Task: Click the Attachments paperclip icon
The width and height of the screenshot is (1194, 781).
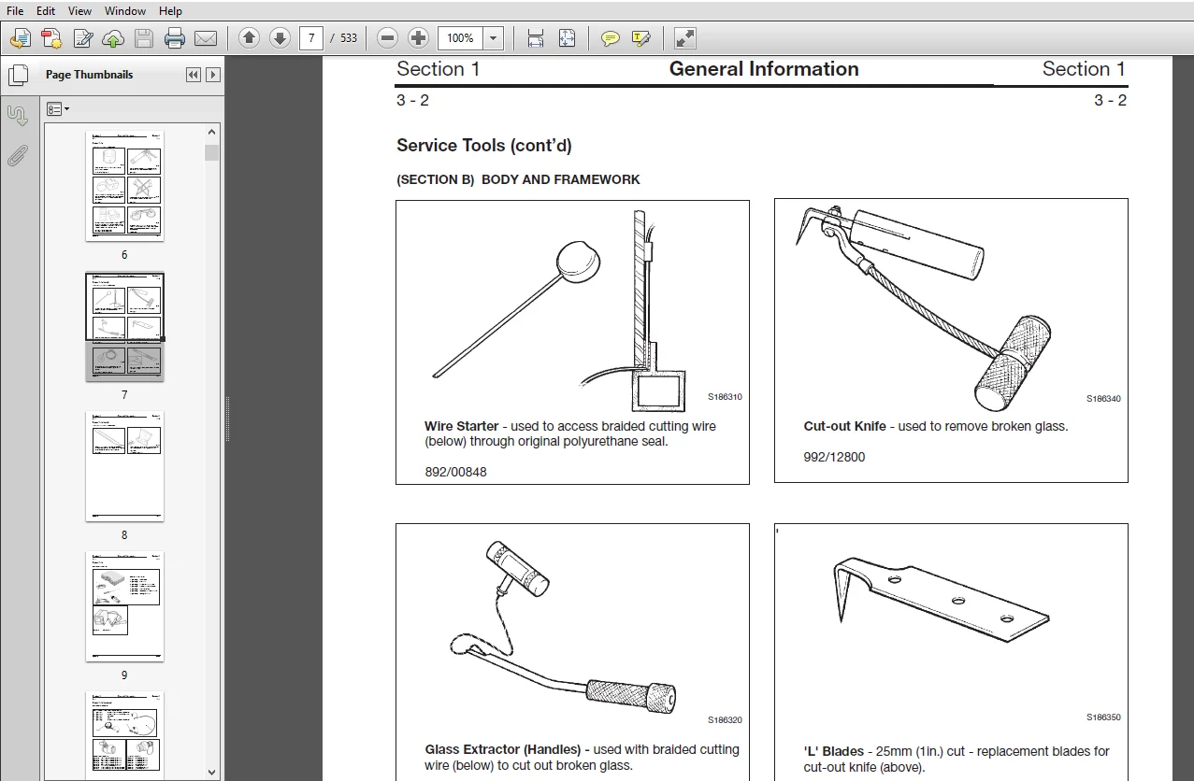Action: pyautogui.click(x=18, y=156)
